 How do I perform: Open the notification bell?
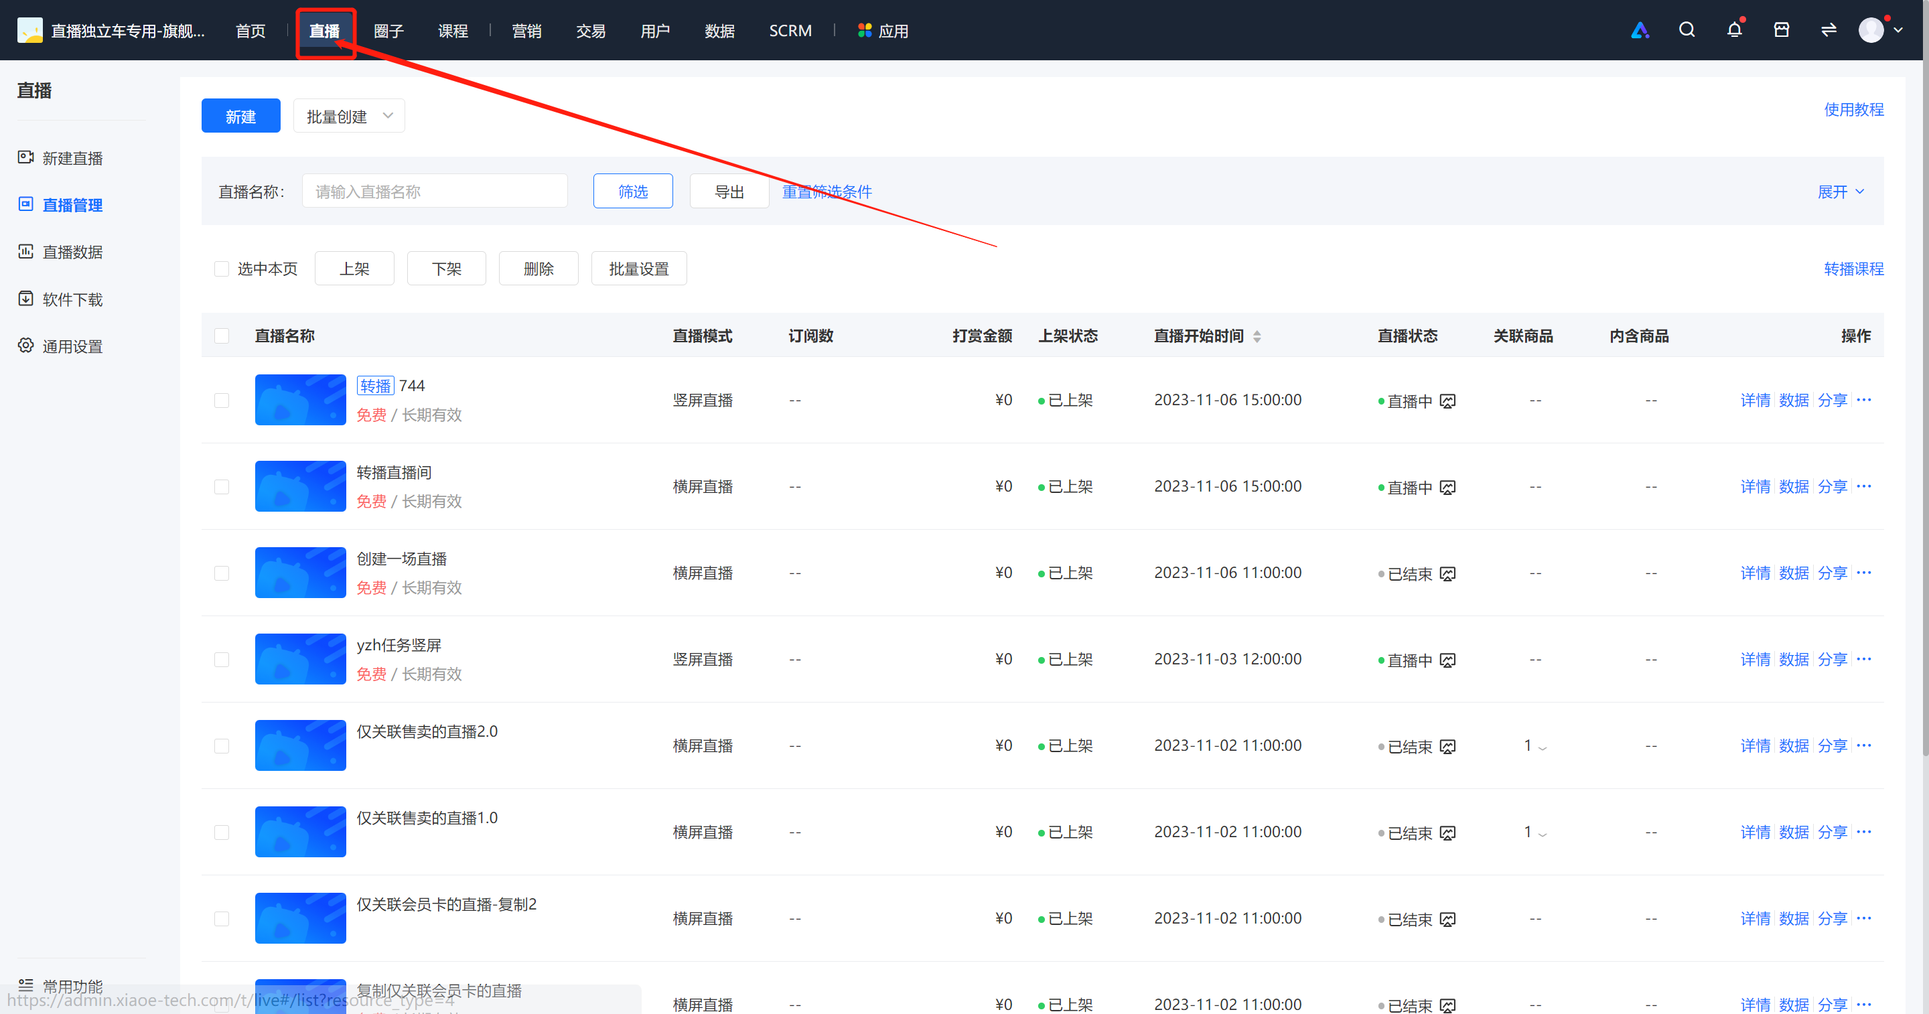coord(1734,30)
